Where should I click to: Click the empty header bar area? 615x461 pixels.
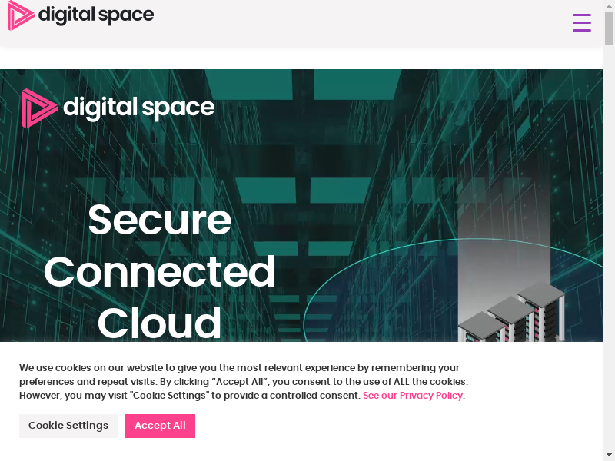tap(361, 22)
